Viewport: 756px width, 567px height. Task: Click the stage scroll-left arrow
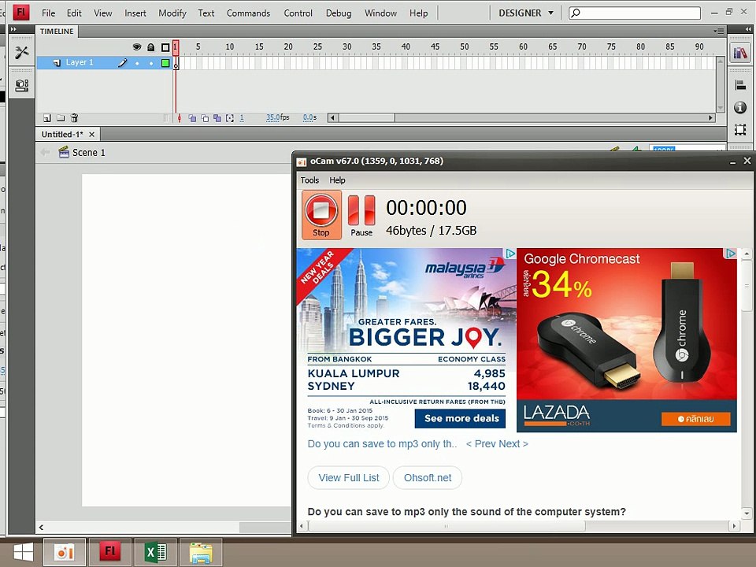[42, 528]
